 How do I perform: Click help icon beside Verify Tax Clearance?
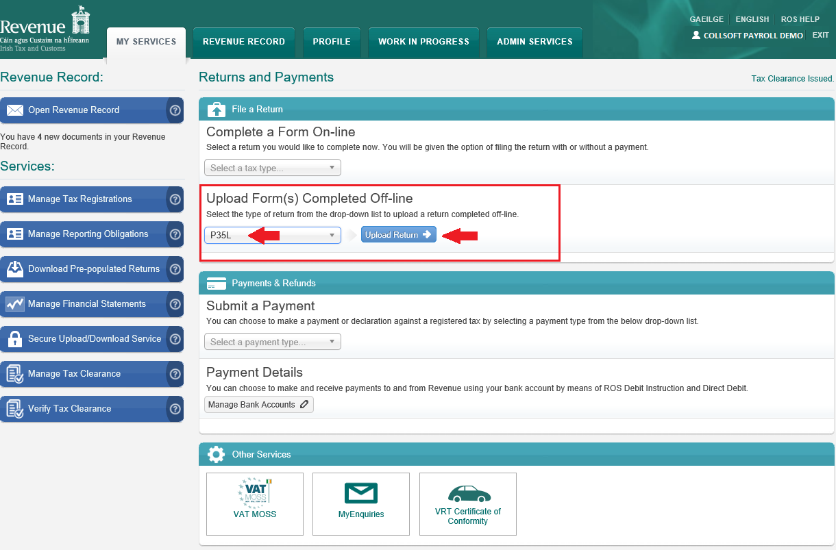[x=175, y=409]
